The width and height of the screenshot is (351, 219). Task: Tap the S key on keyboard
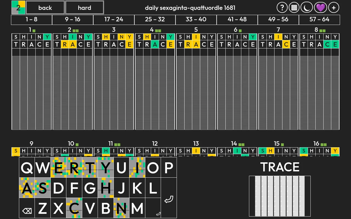point(43,188)
